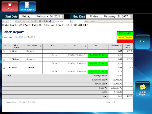Click Cindy's green clock-out time cell
152x114 pixels.
click(98, 55)
